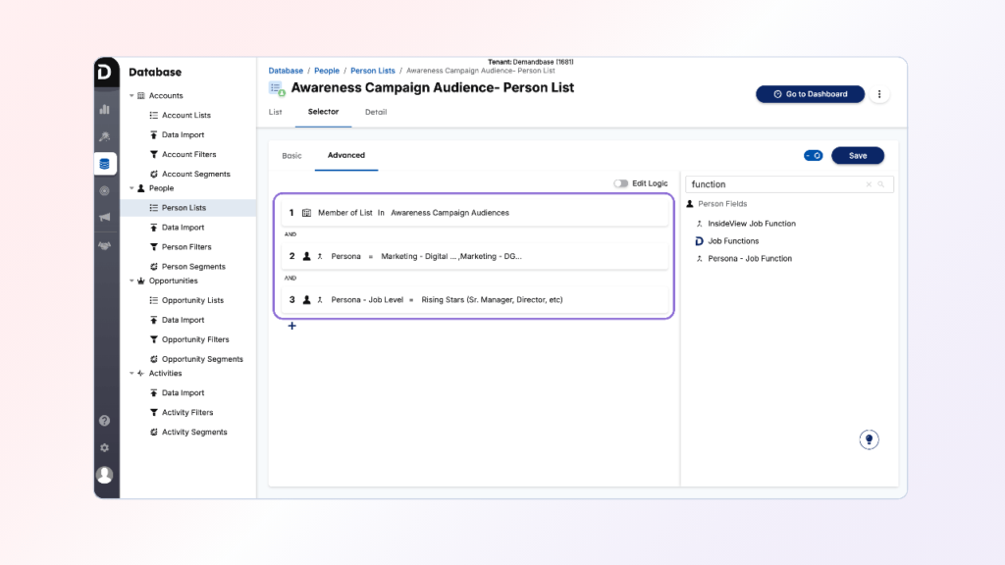Click the lightbulb tips icon
Viewport: 1005px width, 565px height.
868,439
